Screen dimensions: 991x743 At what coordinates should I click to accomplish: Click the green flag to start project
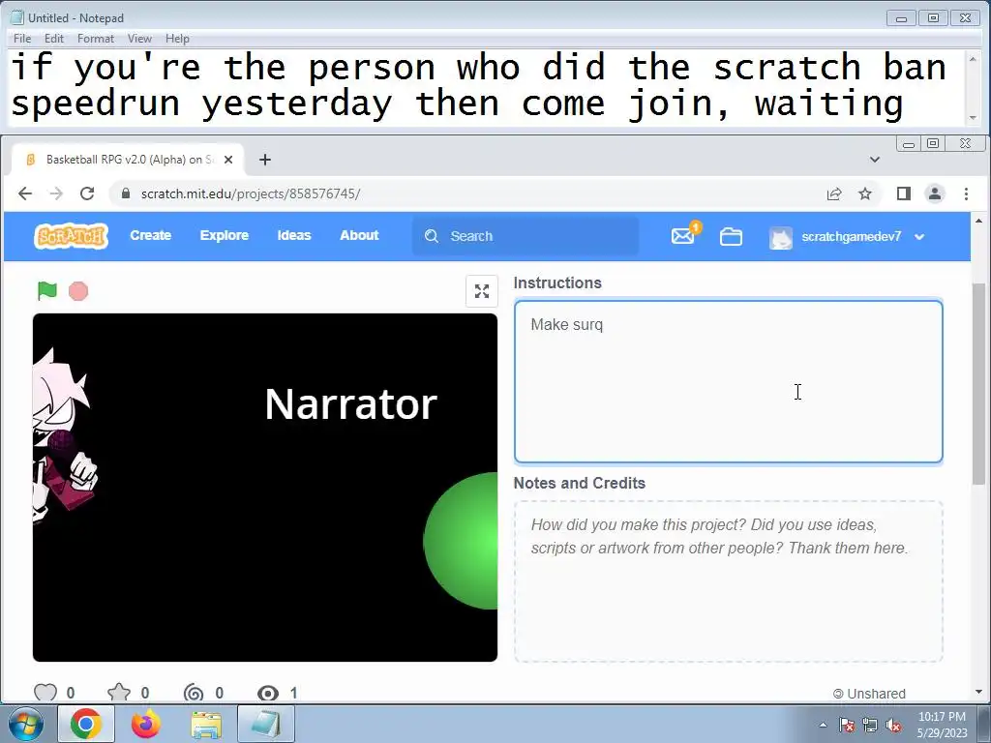pos(46,290)
